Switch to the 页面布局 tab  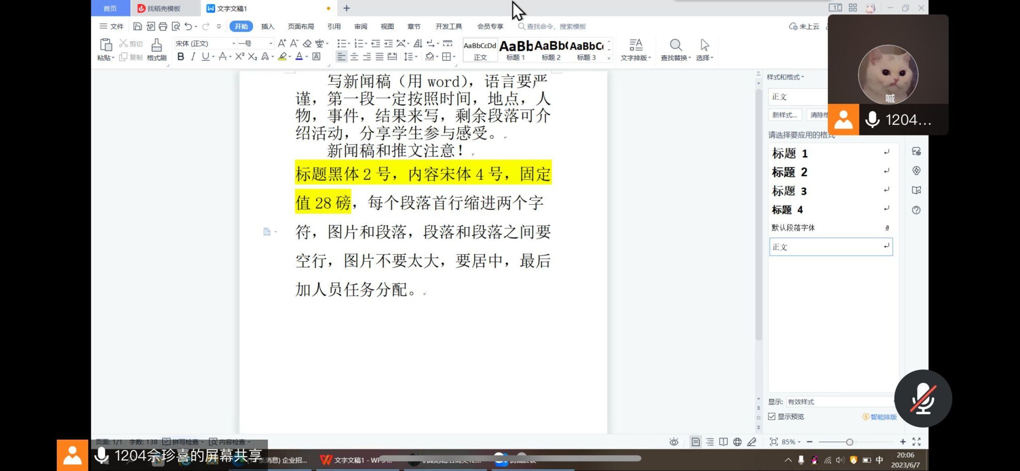301,26
